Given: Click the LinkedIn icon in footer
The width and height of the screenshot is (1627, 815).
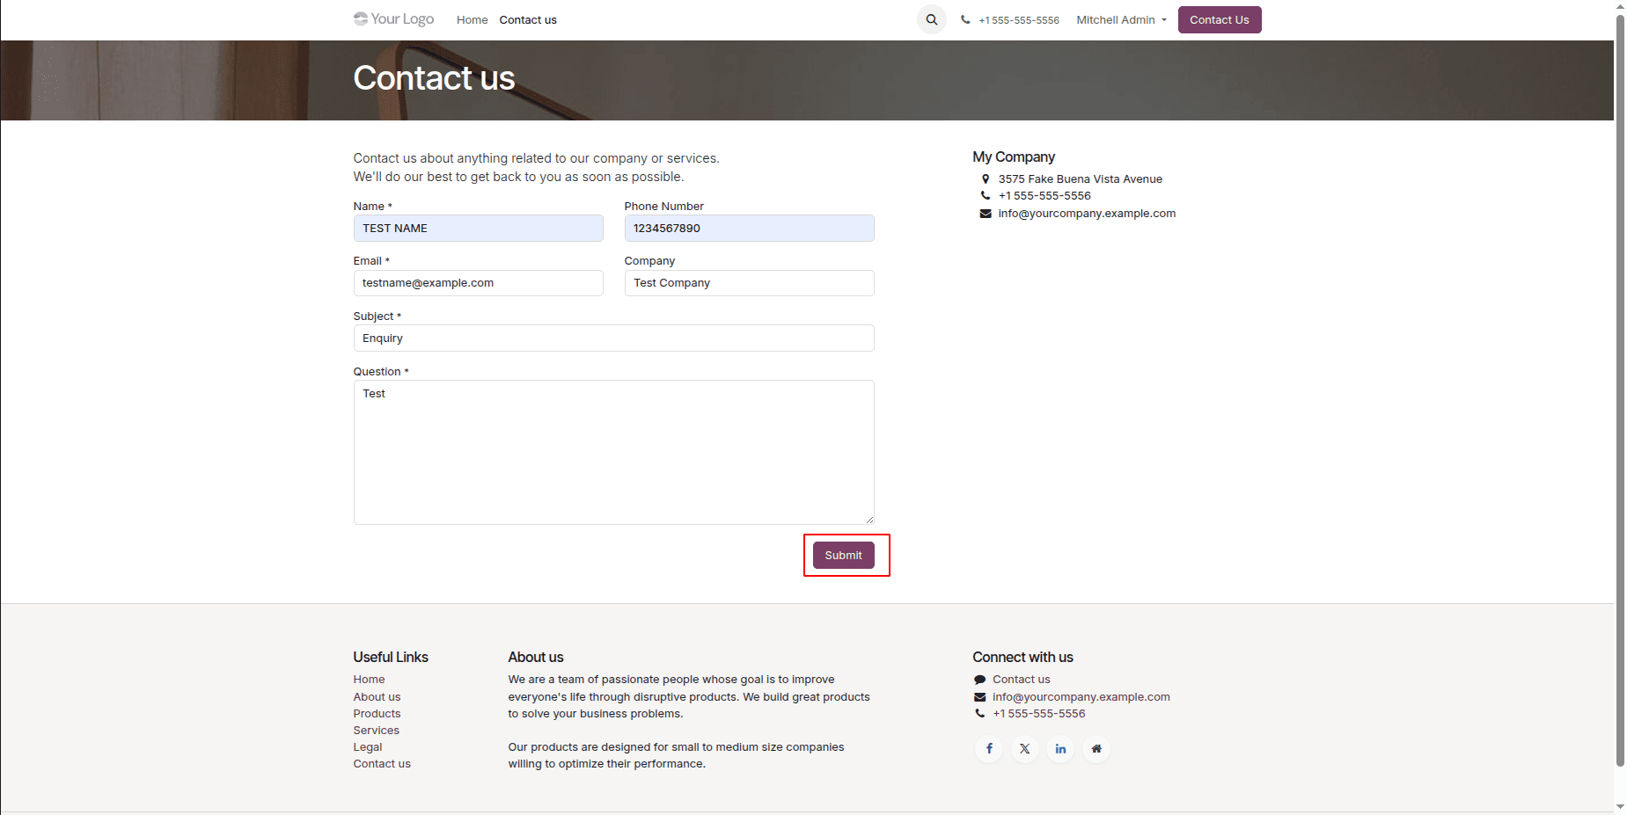Looking at the screenshot, I should click(x=1060, y=749).
